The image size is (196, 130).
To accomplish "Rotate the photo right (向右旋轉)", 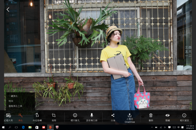I will (37, 117).
